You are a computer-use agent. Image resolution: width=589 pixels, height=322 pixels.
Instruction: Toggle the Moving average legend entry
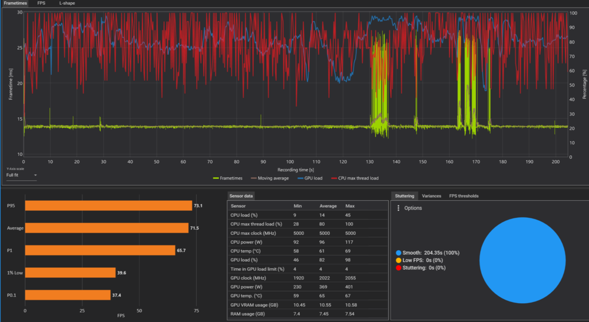pos(270,178)
